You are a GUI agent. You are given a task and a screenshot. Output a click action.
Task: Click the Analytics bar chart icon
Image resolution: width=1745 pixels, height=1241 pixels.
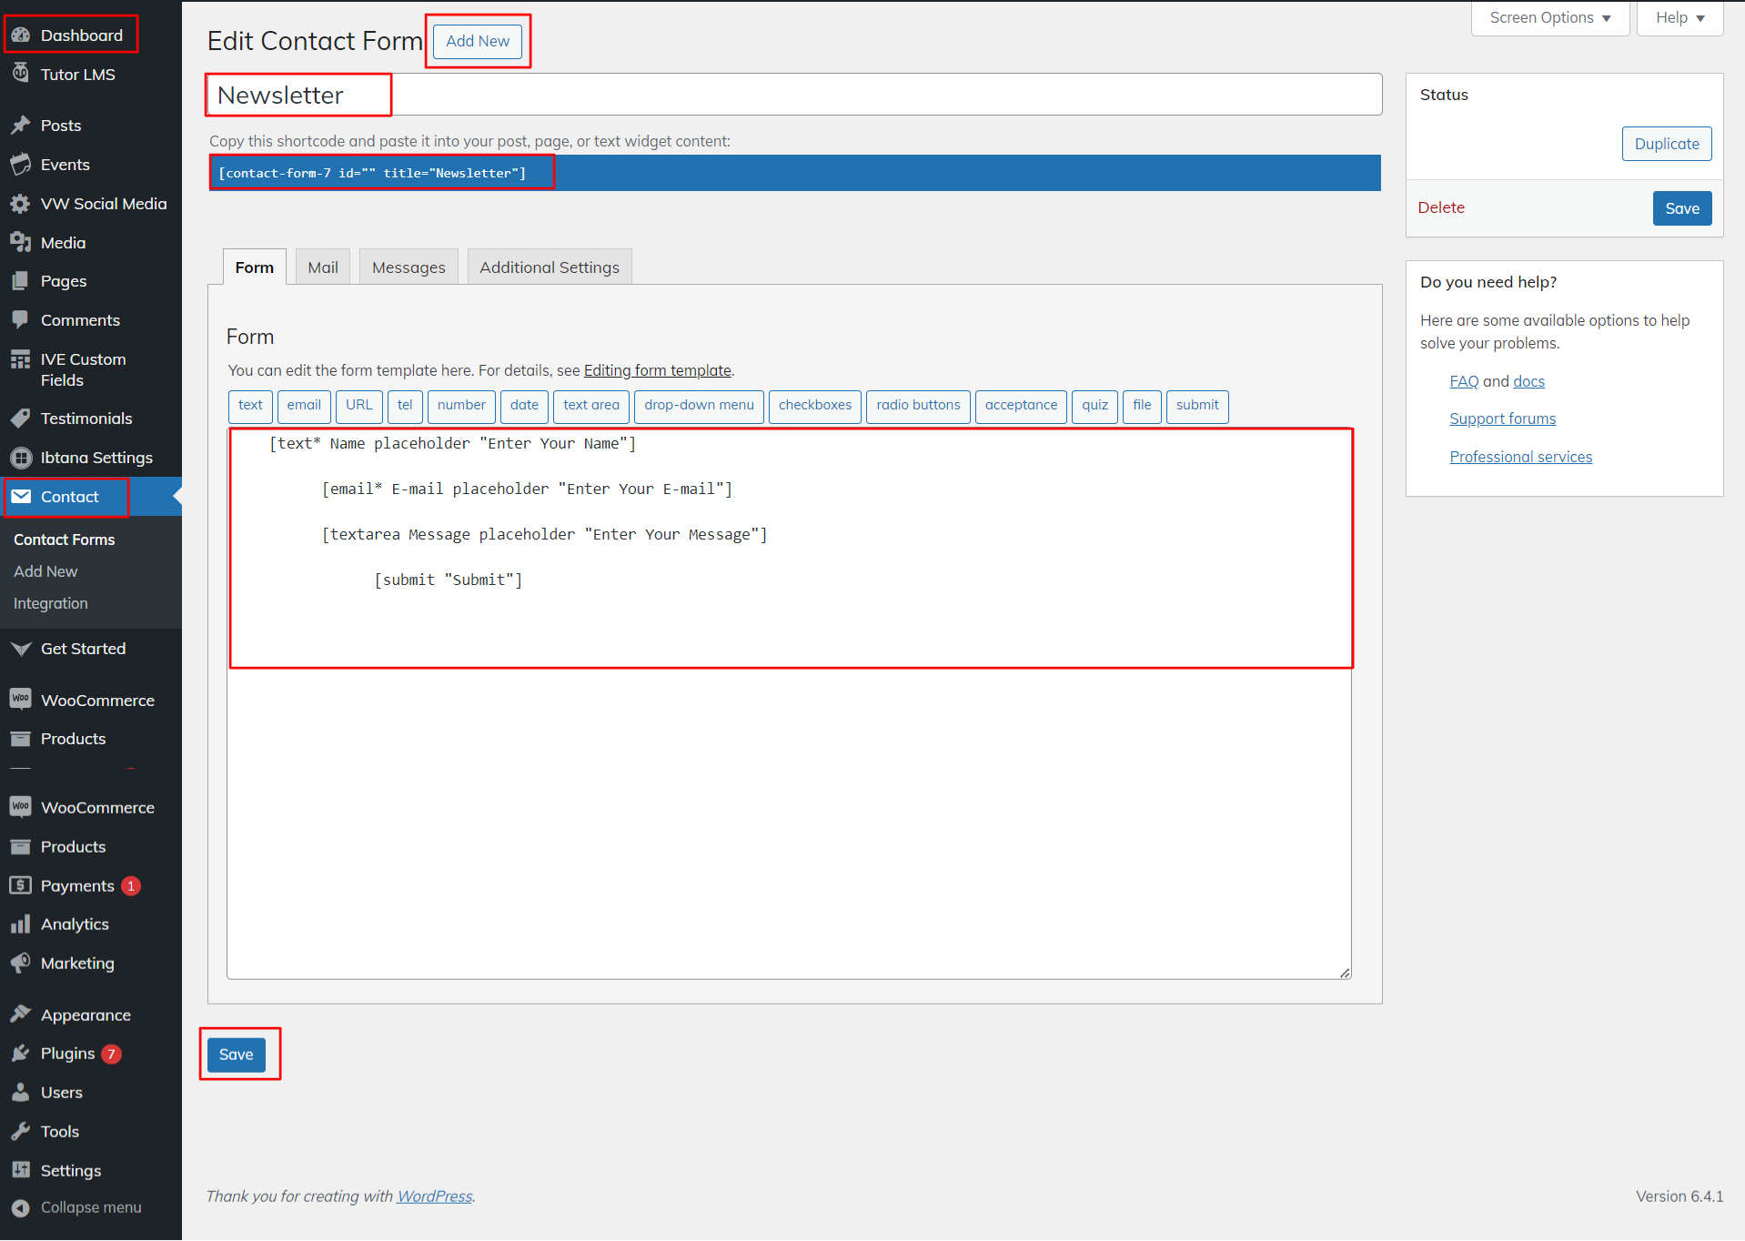(21, 924)
